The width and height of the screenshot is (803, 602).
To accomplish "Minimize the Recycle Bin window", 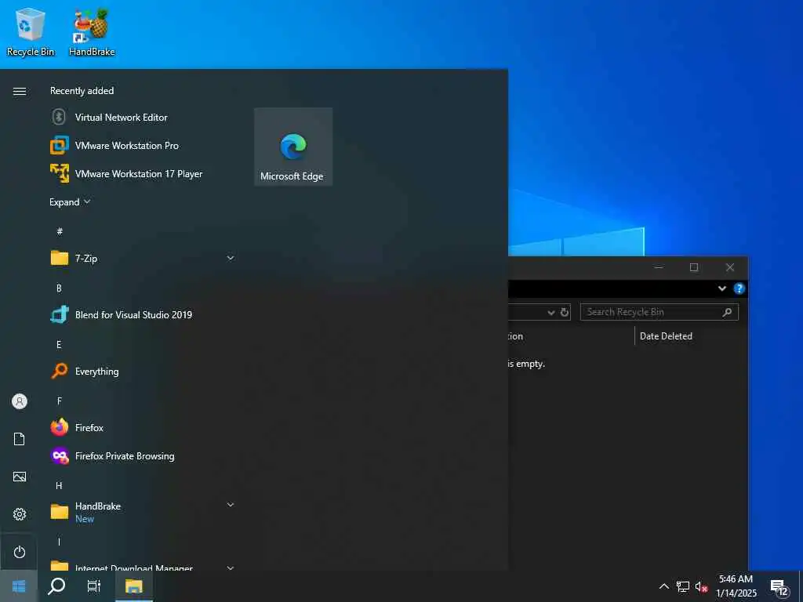I will [x=659, y=267].
